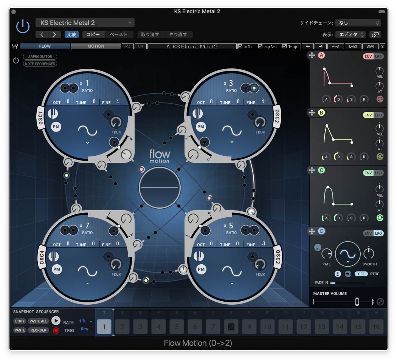Viewport: 397px width, 361px height.
Task: Toggle OSC3 keyboard tracking icon
Action: 199,256
